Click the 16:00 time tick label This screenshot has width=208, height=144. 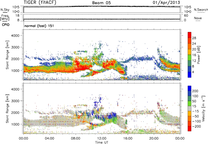[128, 139]
